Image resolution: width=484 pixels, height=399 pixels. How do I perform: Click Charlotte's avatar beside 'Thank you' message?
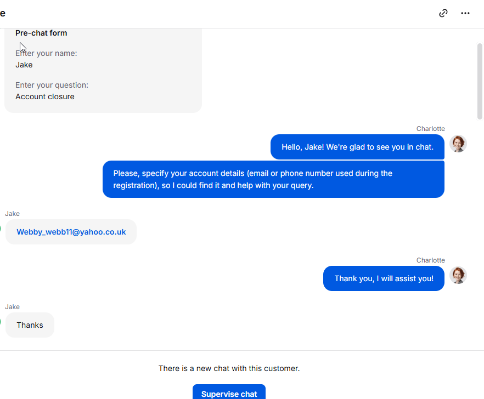[458, 275]
